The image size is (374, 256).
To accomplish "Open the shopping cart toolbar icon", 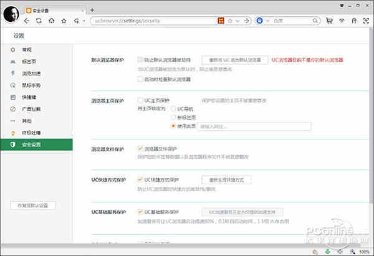I will (329, 21).
